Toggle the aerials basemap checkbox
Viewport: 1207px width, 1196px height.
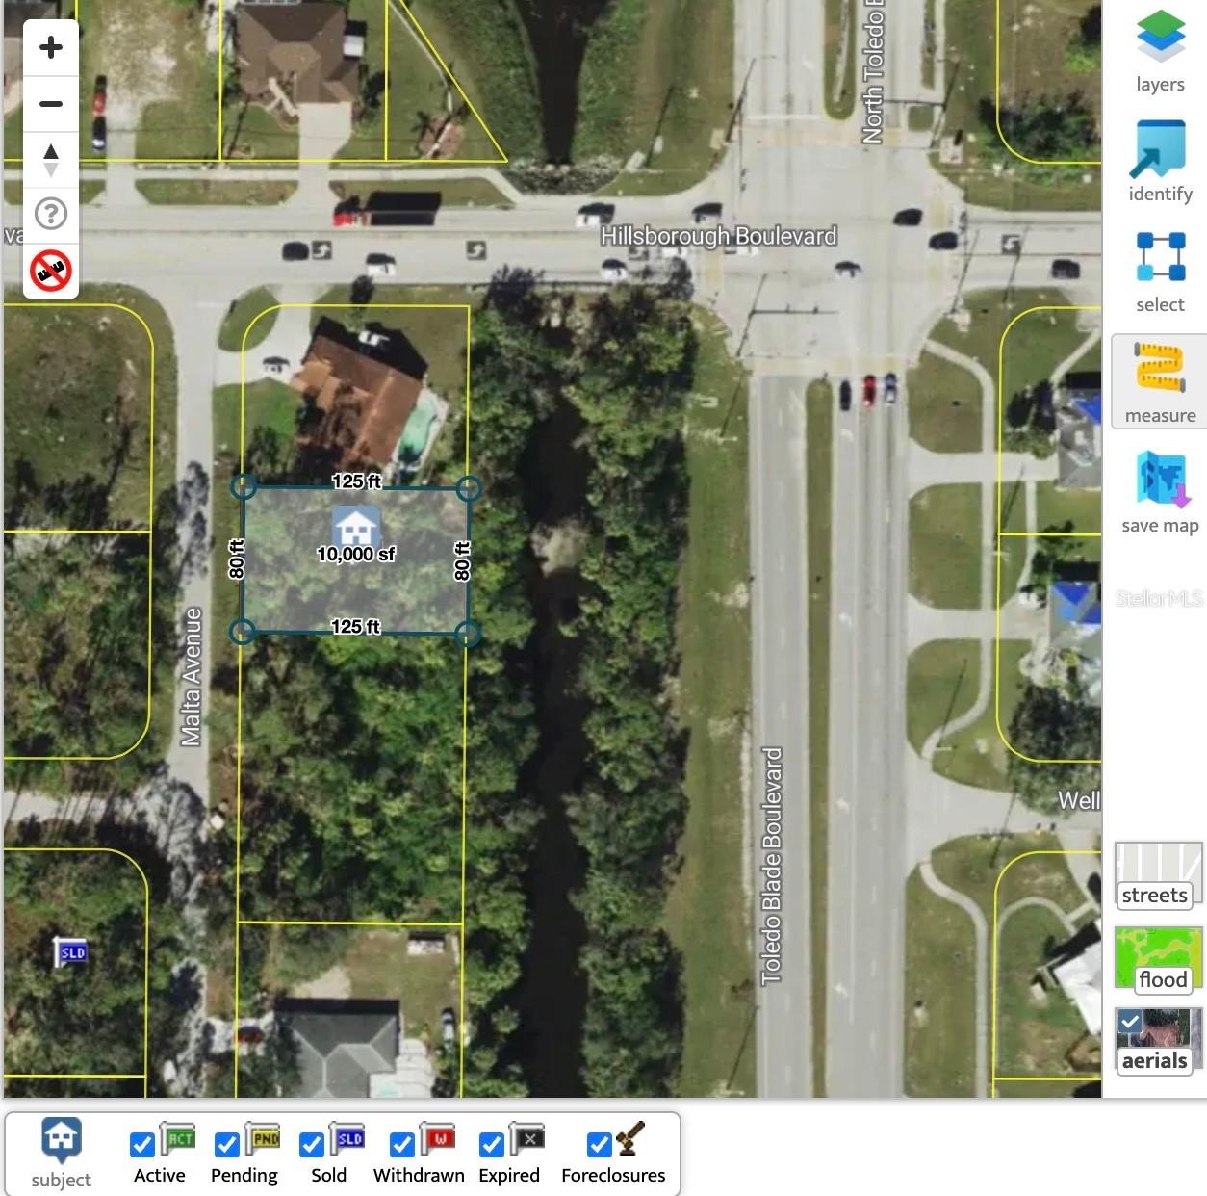click(1131, 1023)
